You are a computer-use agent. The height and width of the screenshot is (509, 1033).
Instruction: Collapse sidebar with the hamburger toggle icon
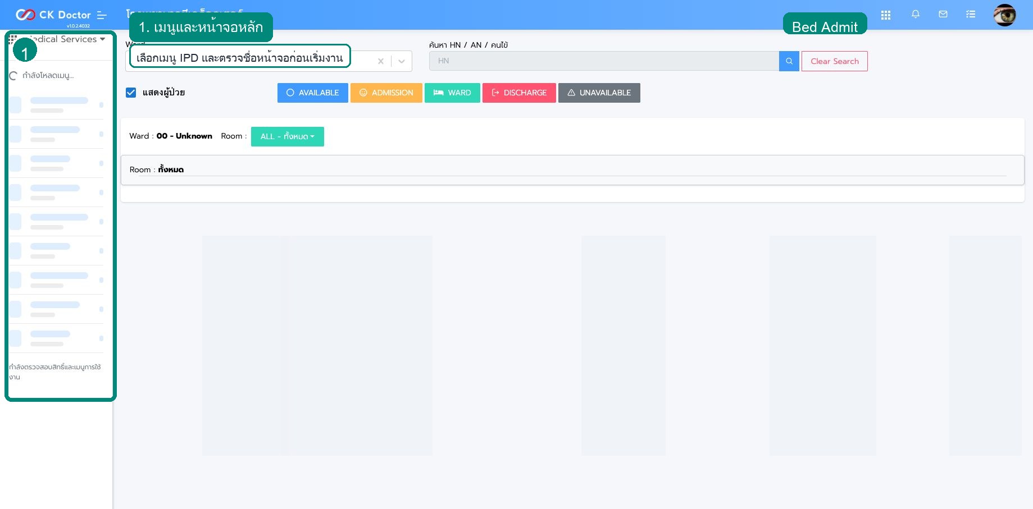[x=102, y=15]
